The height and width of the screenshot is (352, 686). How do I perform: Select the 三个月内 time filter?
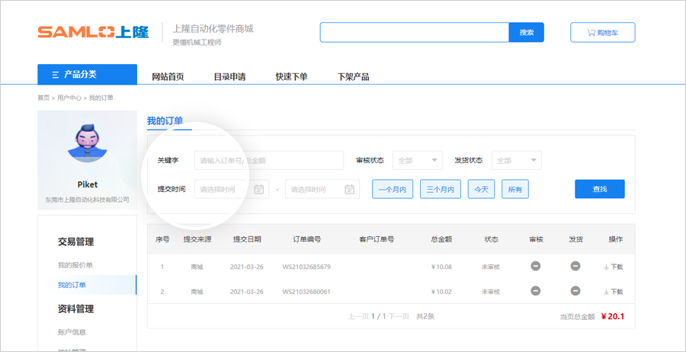440,189
